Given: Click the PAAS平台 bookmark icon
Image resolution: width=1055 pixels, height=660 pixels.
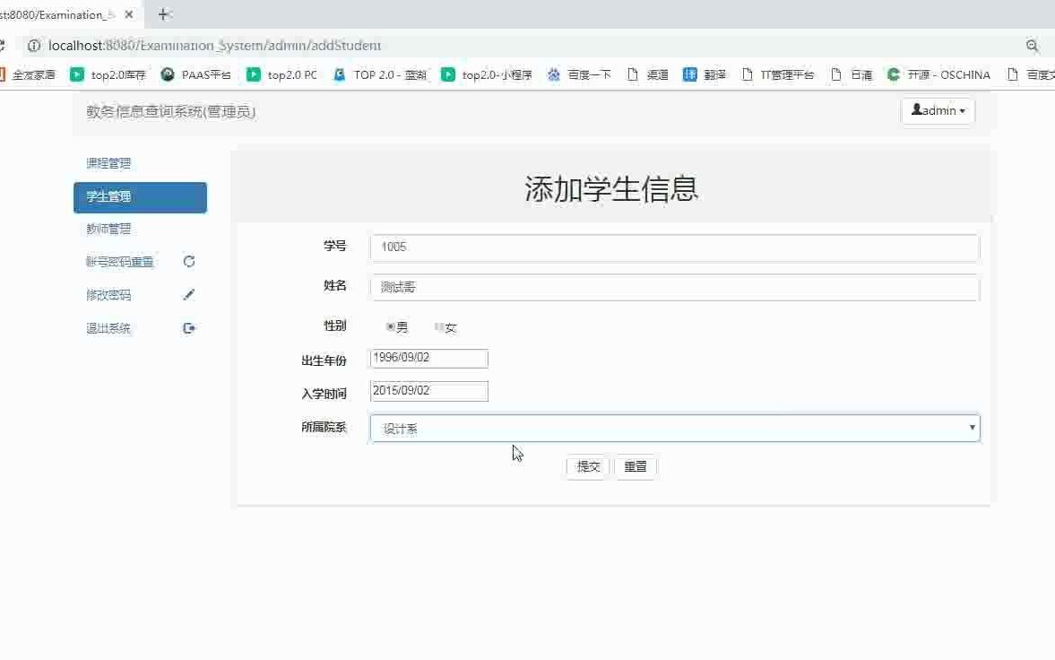Looking at the screenshot, I should point(167,74).
